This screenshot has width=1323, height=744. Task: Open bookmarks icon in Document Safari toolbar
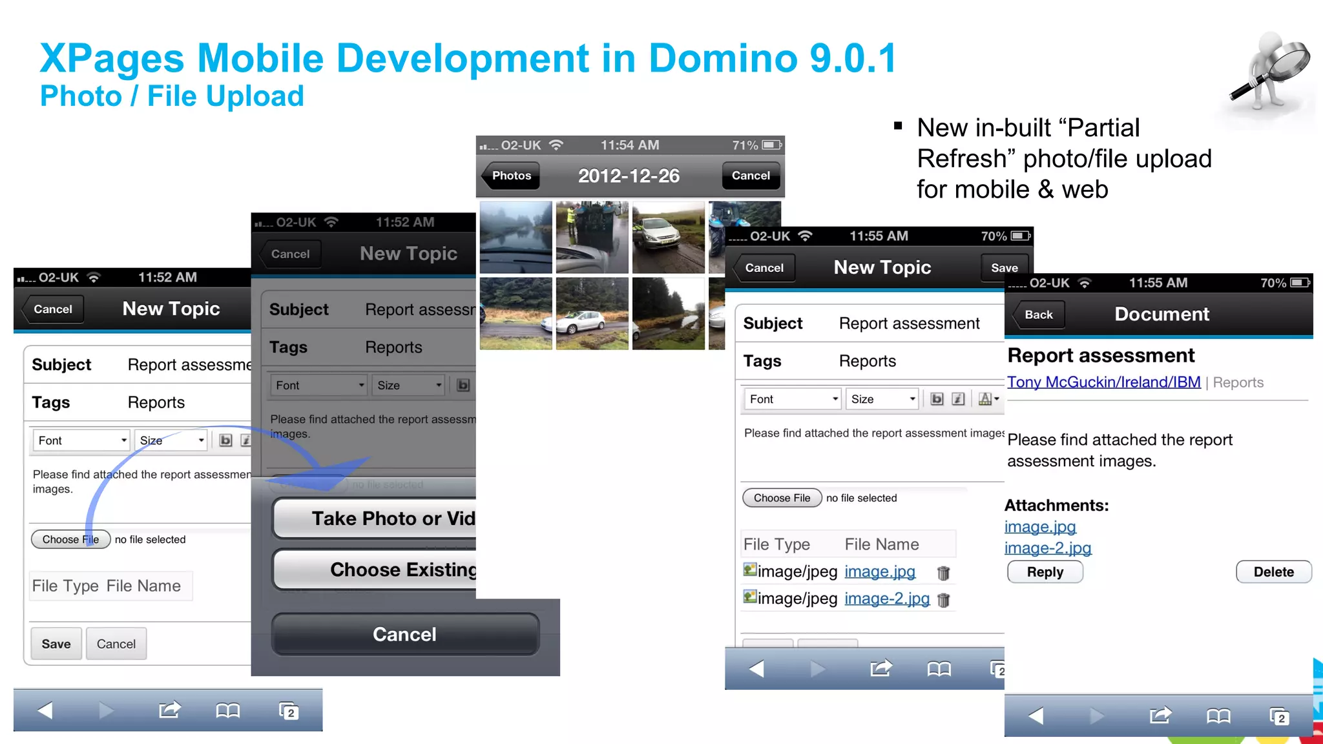[x=1218, y=716]
